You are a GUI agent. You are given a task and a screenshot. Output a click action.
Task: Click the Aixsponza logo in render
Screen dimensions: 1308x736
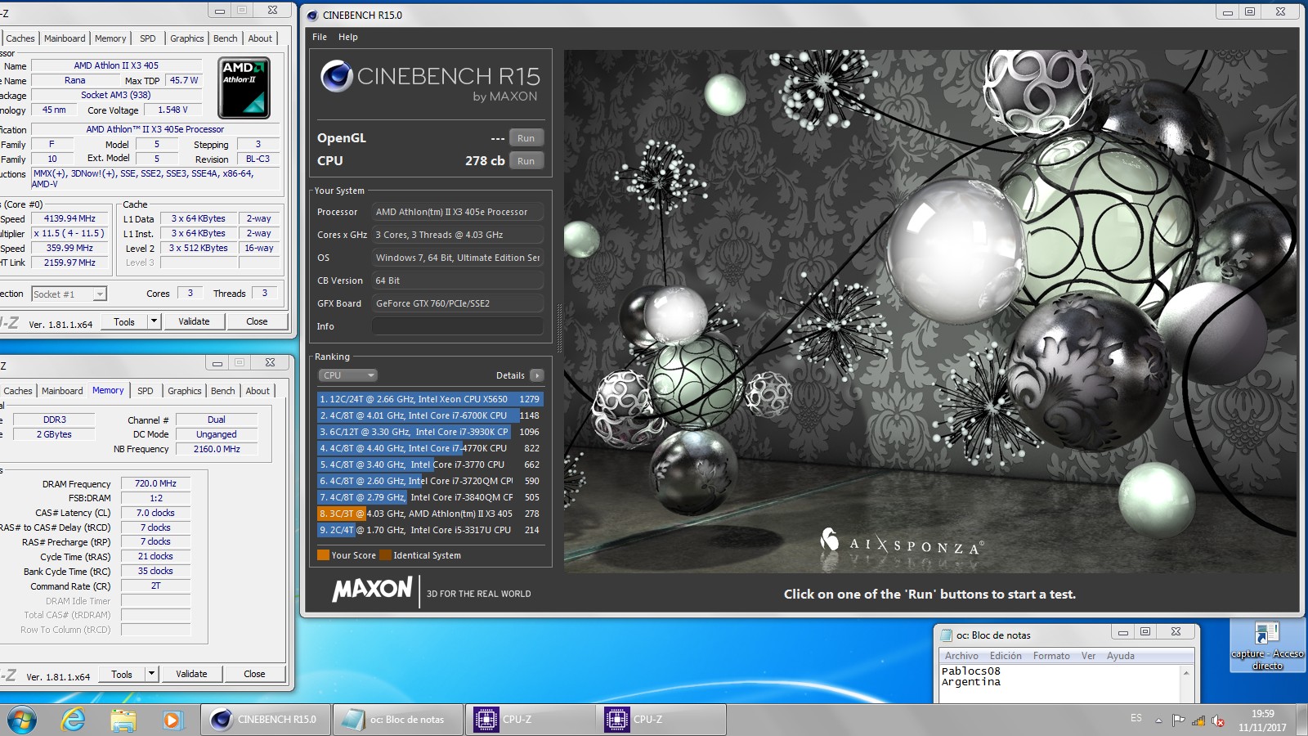tap(902, 542)
